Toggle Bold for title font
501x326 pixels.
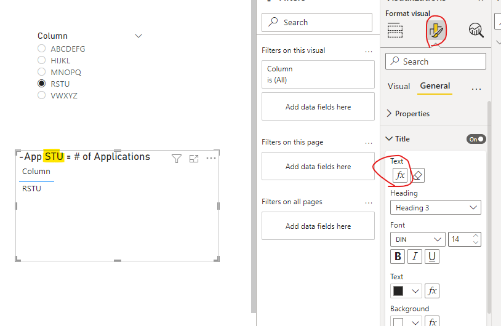tap(398, 256)
